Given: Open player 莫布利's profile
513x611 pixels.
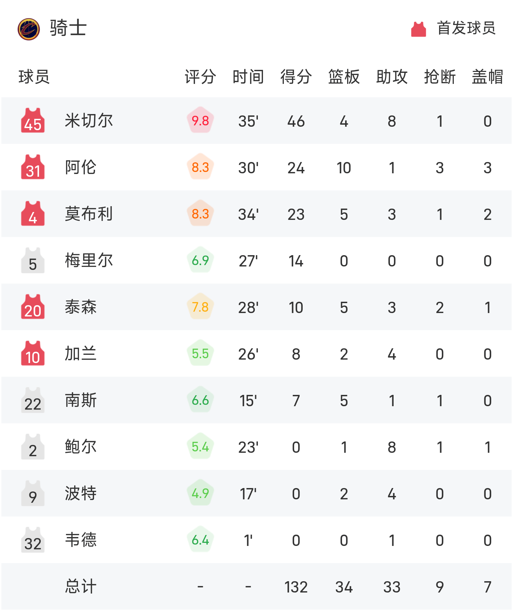Looking at the screenshot, I should coord(89,214).
